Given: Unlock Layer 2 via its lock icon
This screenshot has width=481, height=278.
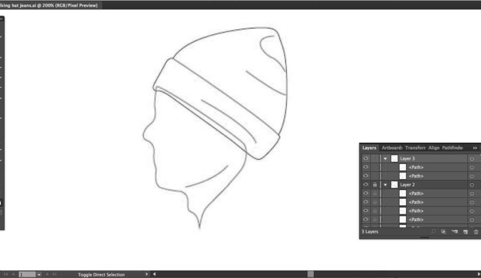Looking at the screenshot, I should pyautogui.click(x=375, y=185).
